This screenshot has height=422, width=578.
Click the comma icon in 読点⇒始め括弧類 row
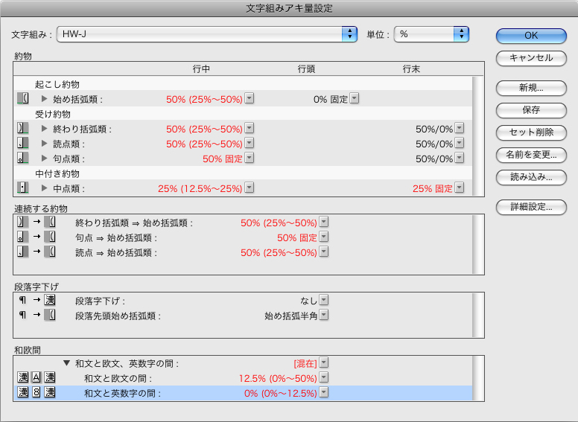pos(23,252)
